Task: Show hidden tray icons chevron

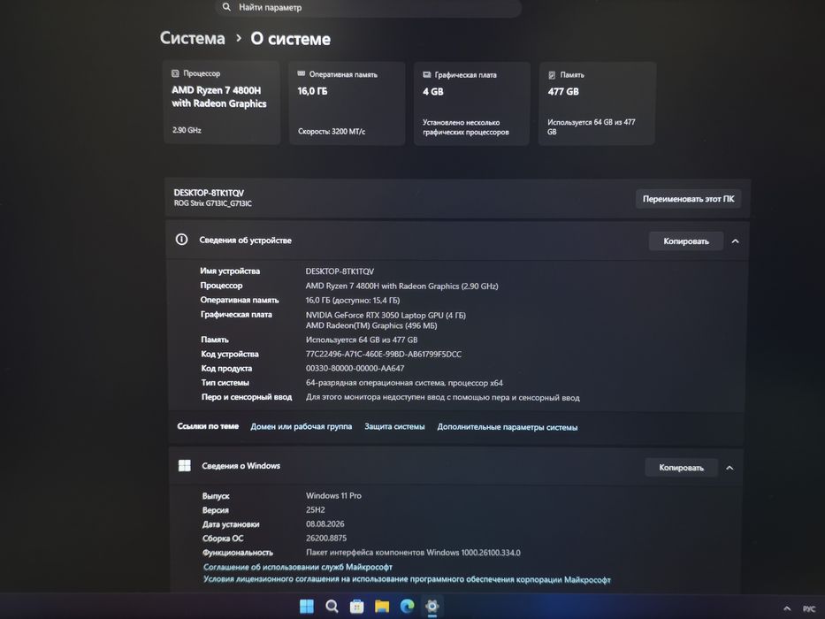Action: (787, 608)
